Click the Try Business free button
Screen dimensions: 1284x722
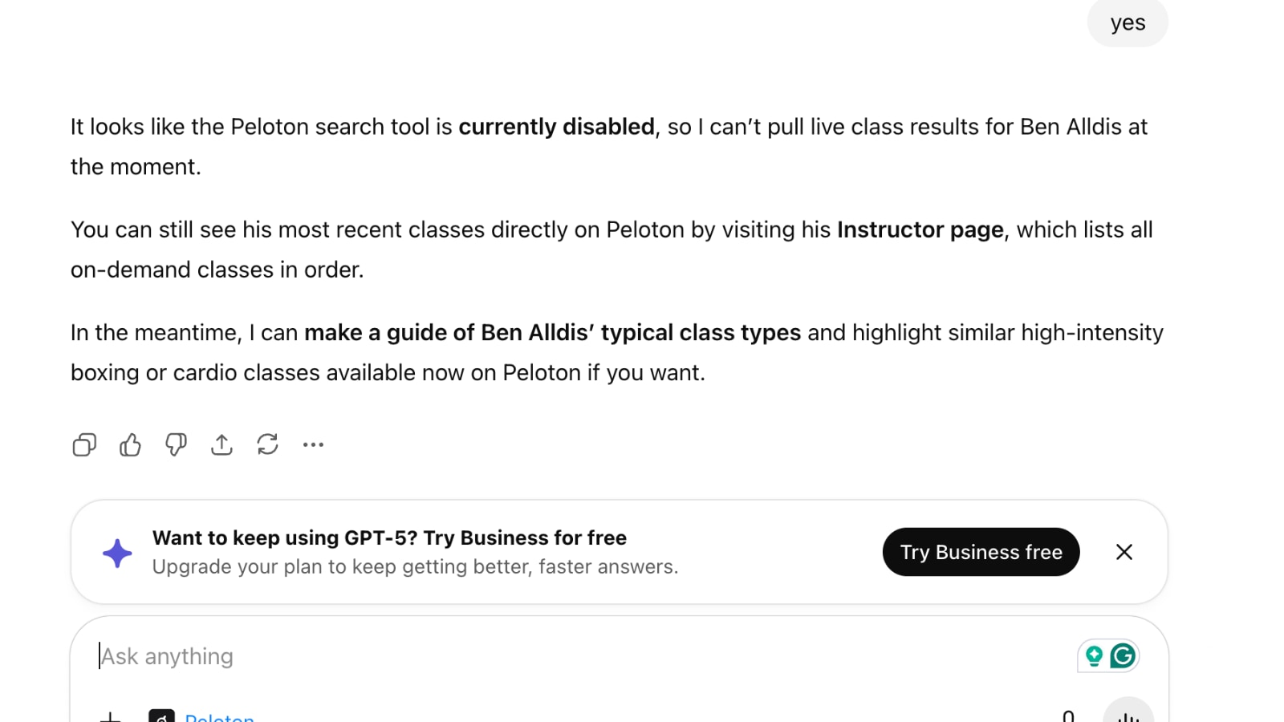coord(981,552)
